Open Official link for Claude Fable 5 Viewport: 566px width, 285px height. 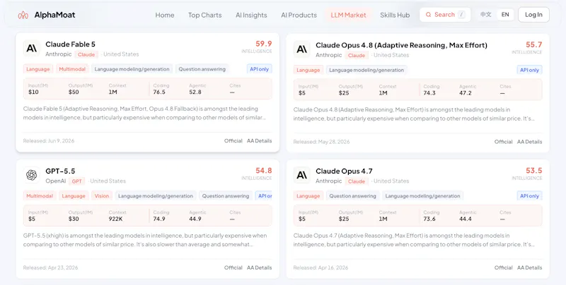pos(233,140)
